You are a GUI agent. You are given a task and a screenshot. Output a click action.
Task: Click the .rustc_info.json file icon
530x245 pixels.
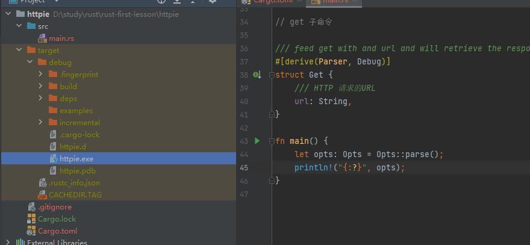[x=43, y=183]
